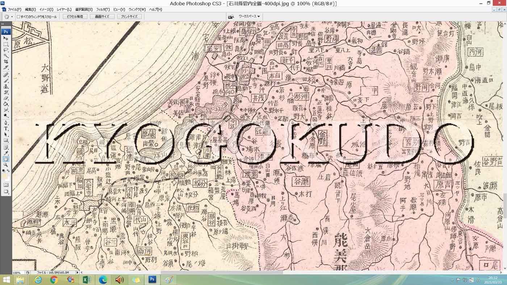Pick the foreground color swatch
The height and width of the screenshot is (285, 507).
point(4,175)
